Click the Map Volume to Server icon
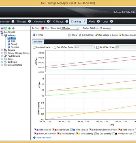 [x=96, y=35]
